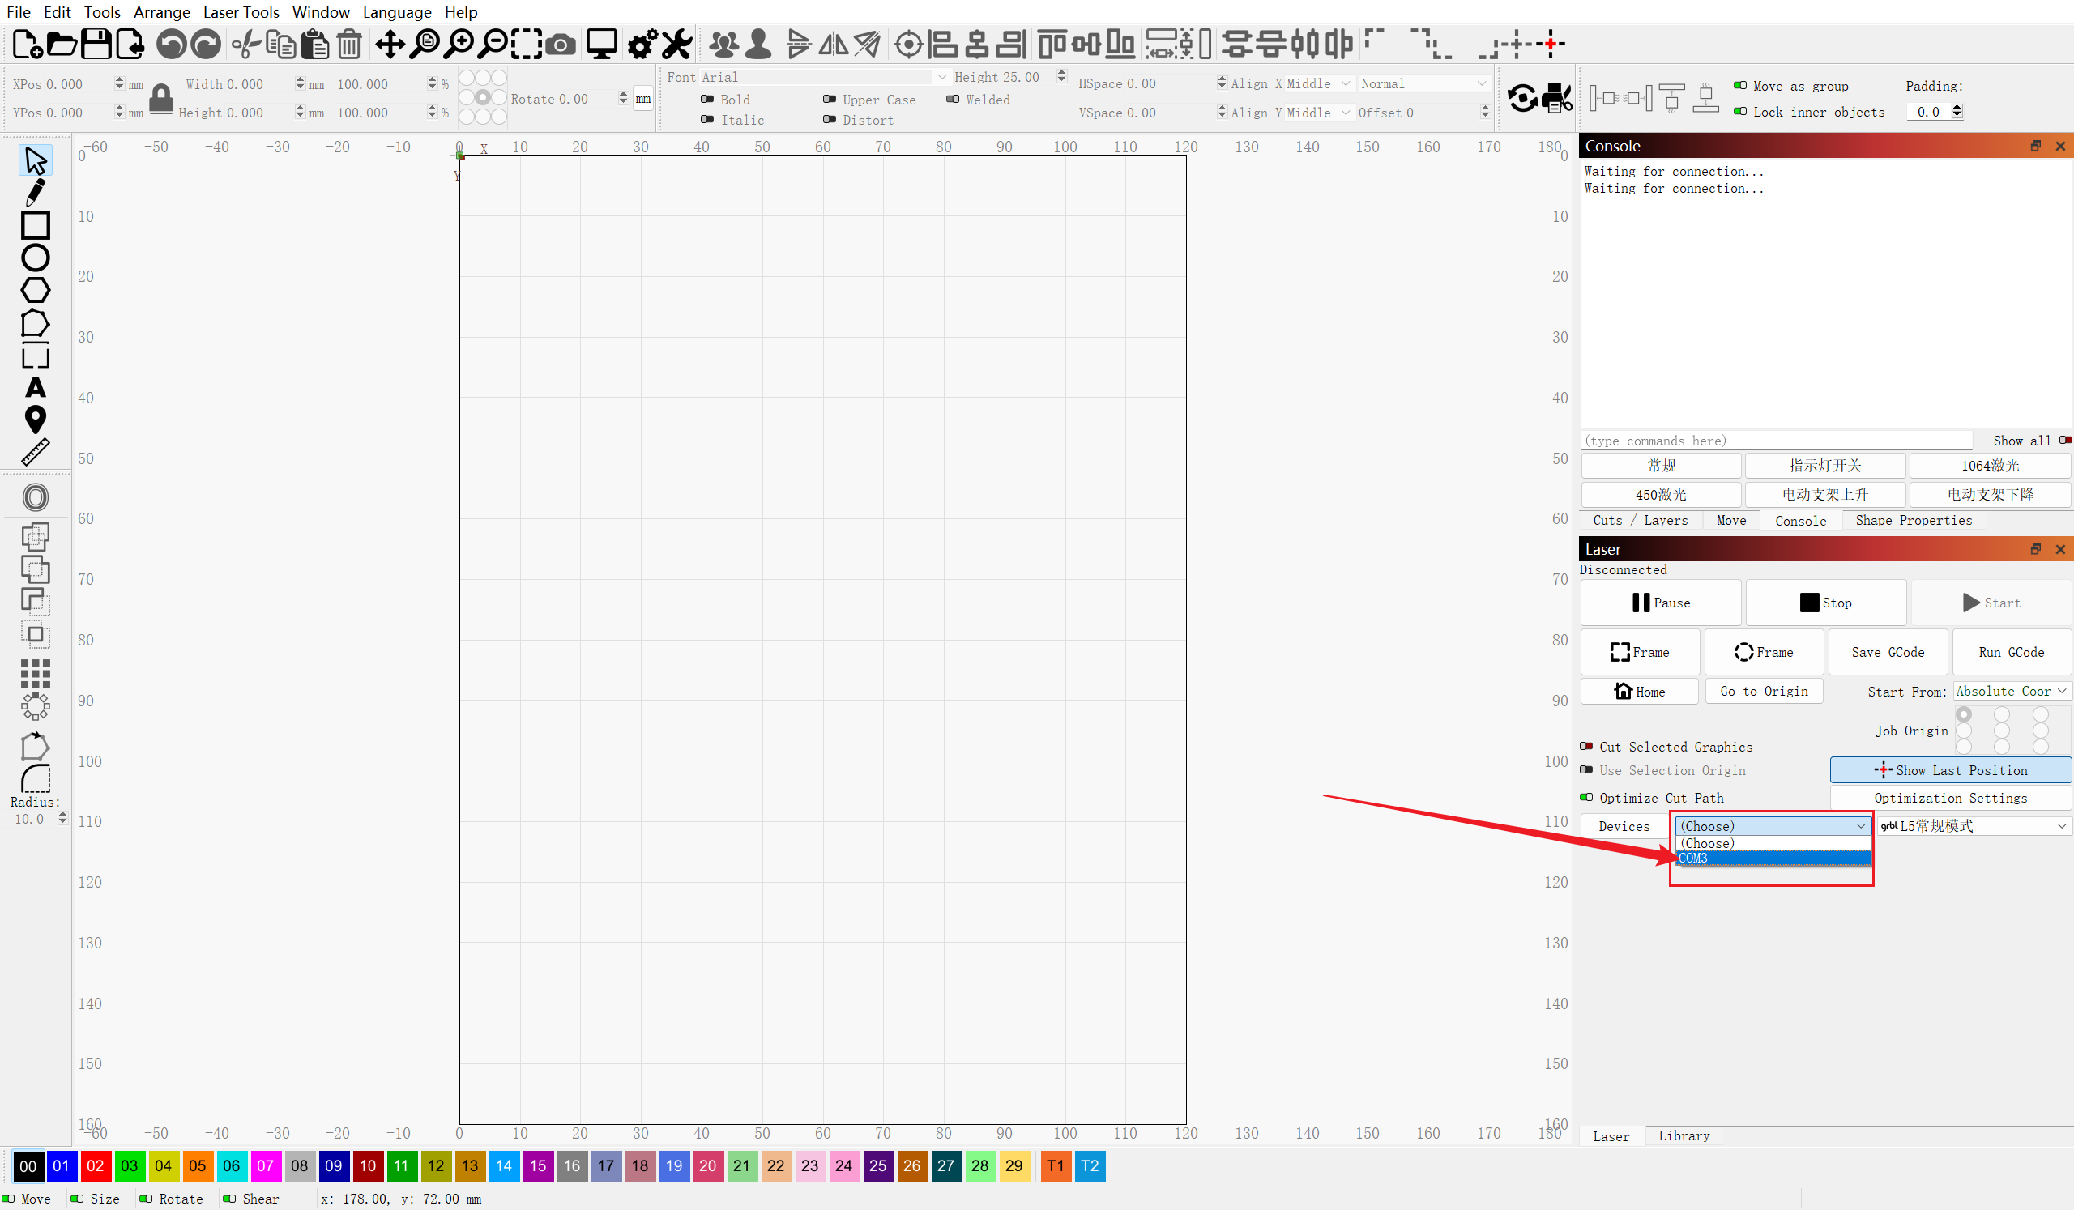
Task: Click the Undo arrow icon
Action: click(171, 44)
